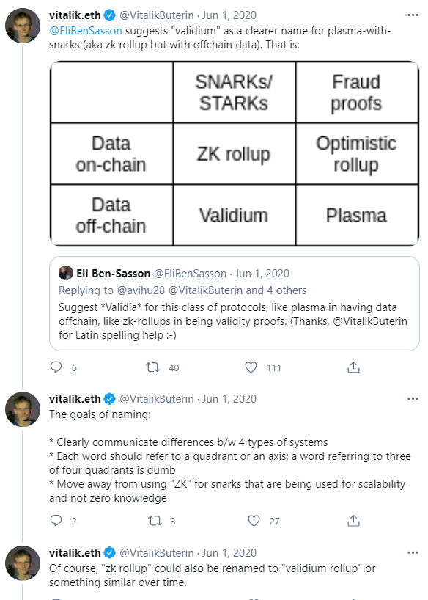Open more options menu on first tweet
428x600 pixels.
[x=413, y=15]
